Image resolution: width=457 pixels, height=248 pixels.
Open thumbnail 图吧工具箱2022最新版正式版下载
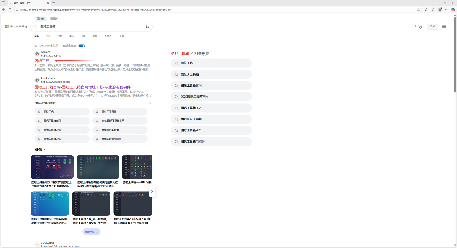[x=50, y=203]
